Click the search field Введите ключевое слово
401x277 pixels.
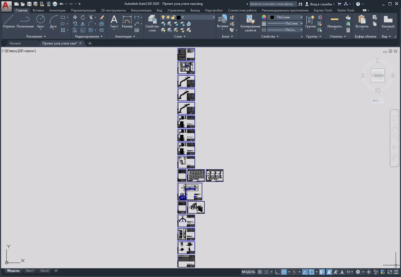pyautogui.click(x=273, y=4)
